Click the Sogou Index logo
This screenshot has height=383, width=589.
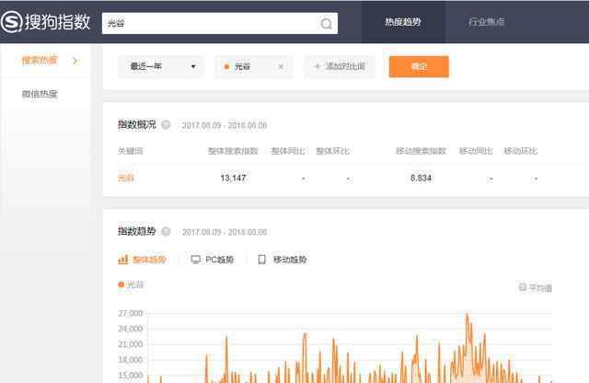click(x=45, y=22)
